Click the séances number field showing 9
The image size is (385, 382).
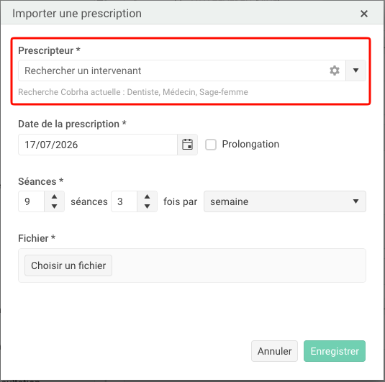coord(32,201)
